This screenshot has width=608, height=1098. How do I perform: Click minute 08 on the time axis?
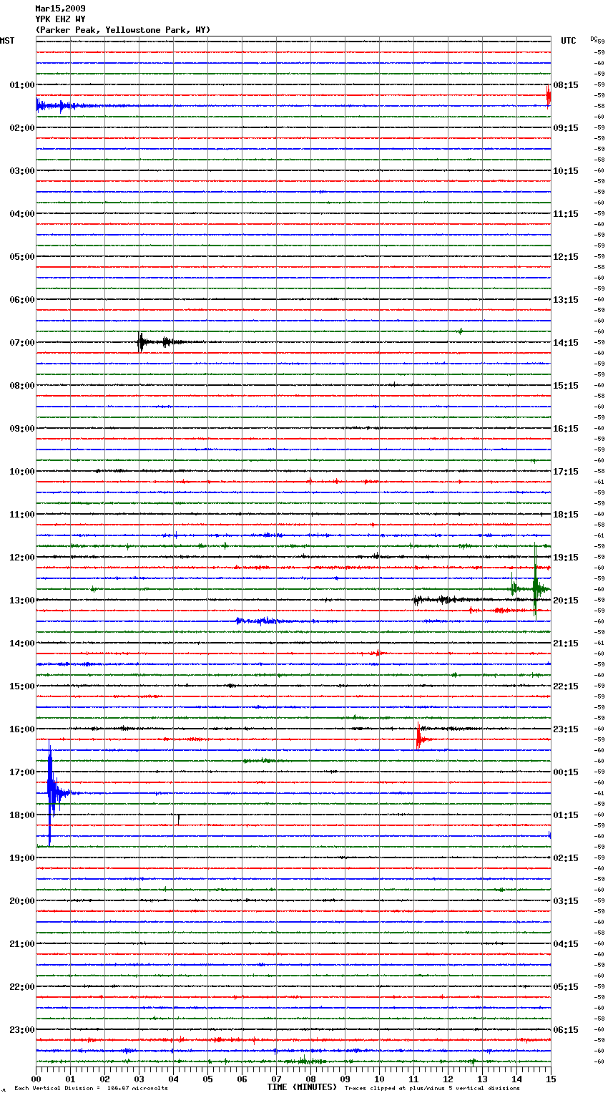310,1079
